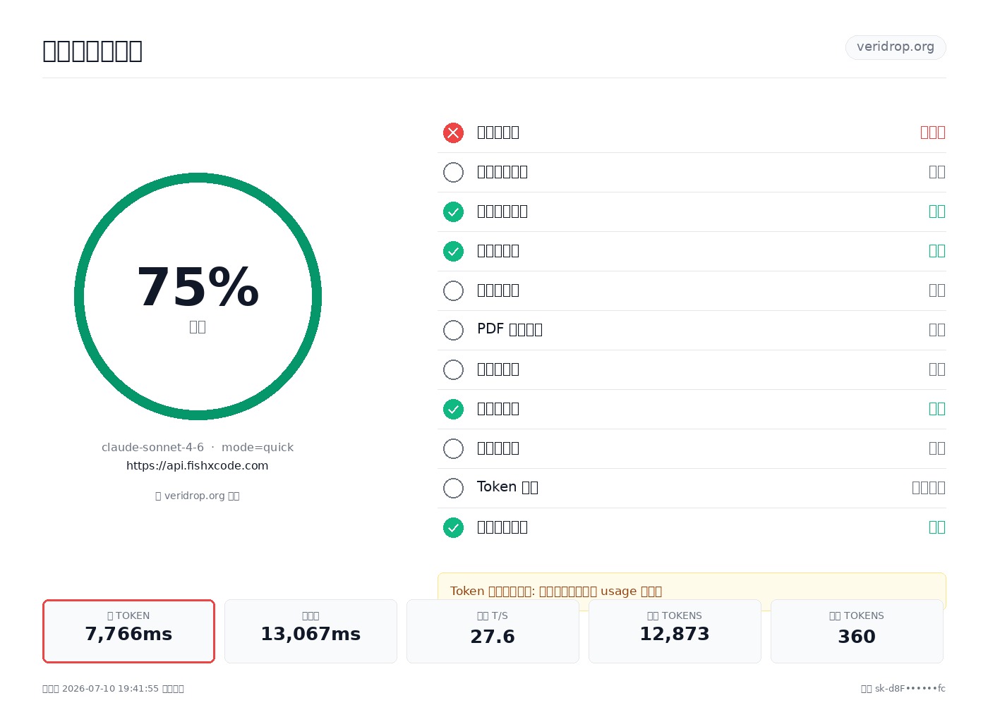The image size is (988, 705).
Task: Click the yellow Token usage warning banner
Action: tap(692, 591)
